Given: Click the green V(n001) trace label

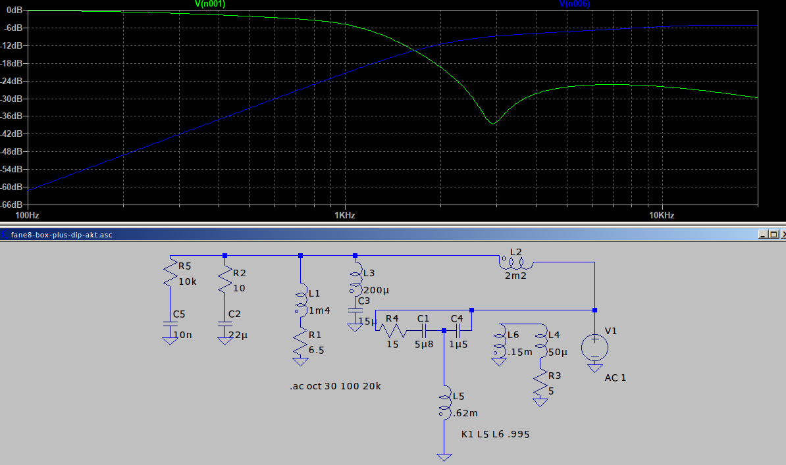Looking at the screenshot, I should (211, 4).
